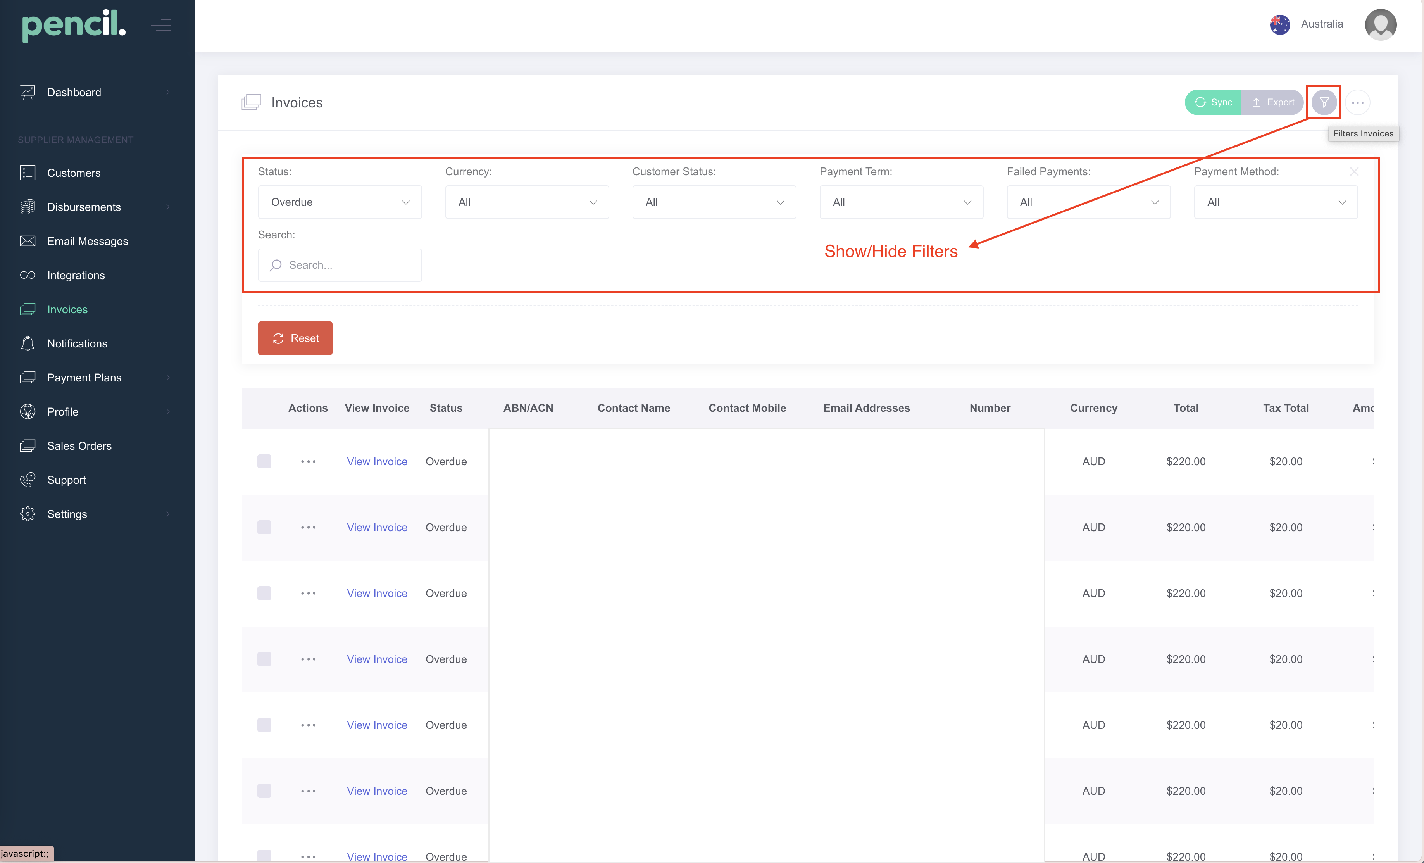Open the Customer Status filter dropdown
Screen dimensions: 1424x863
point(714,202)
